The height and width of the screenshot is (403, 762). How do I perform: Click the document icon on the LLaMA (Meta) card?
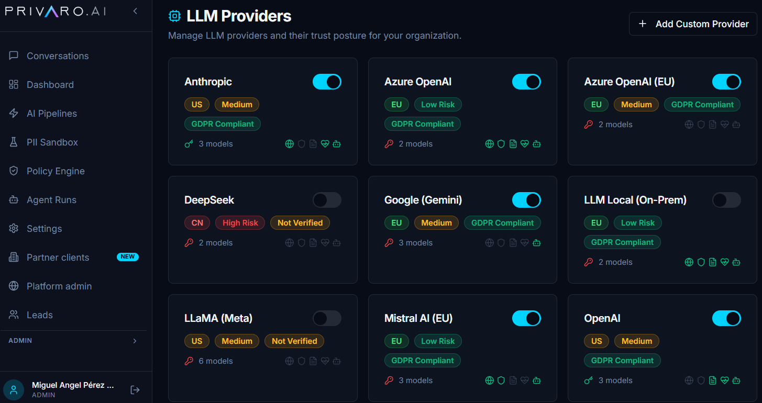[313, 361]
